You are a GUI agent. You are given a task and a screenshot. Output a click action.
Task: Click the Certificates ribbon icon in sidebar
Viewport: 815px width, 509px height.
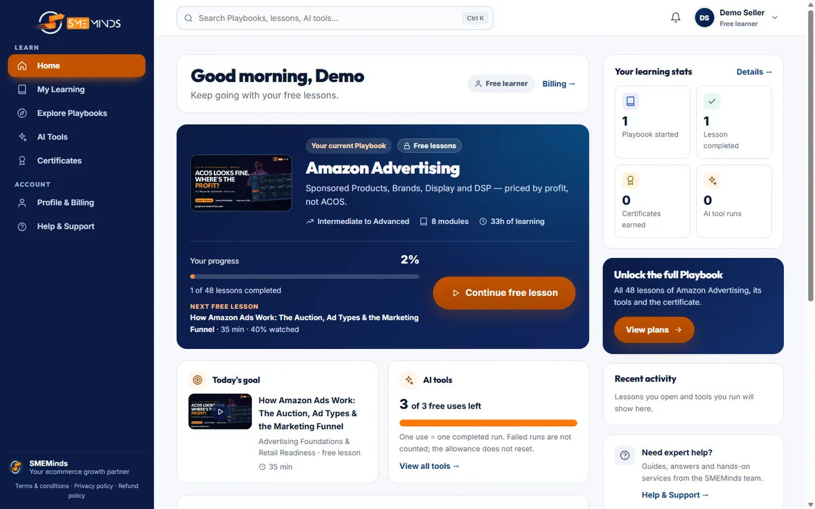tap(22, 161)
